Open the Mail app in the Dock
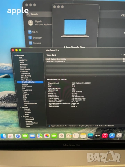This screenshot has height=167, width=125. [32, 136]
